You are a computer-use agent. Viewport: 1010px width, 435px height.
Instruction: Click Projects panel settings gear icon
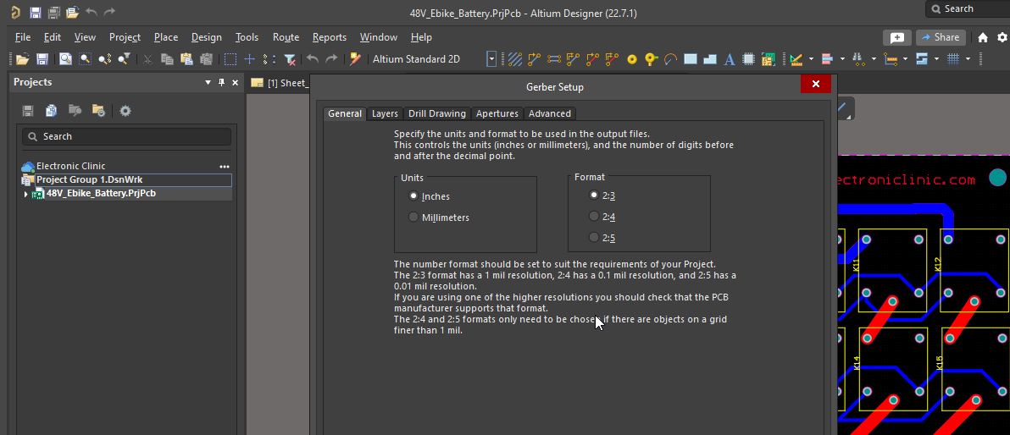[125, 111]
